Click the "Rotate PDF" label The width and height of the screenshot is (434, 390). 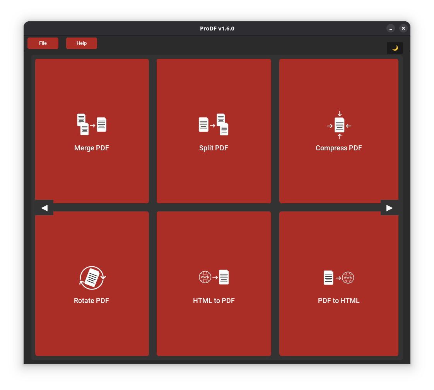(92, 301)
